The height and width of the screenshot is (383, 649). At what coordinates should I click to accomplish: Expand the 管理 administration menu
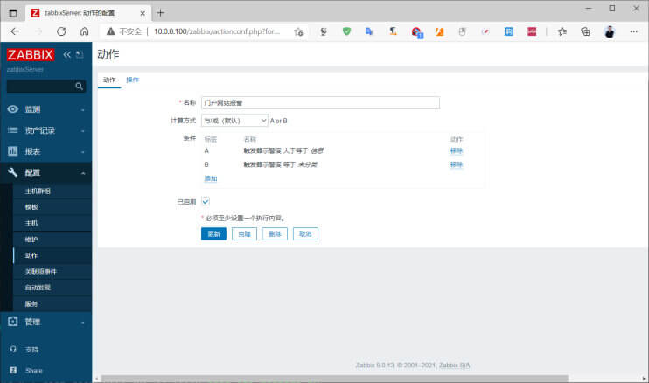pyautogui.click(x=46, y=322)
